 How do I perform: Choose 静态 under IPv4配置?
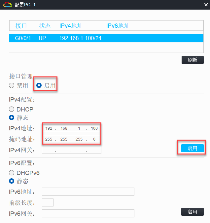[12, 117]
